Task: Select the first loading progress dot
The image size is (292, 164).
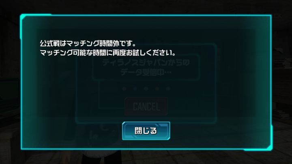Action: point(125,89)
